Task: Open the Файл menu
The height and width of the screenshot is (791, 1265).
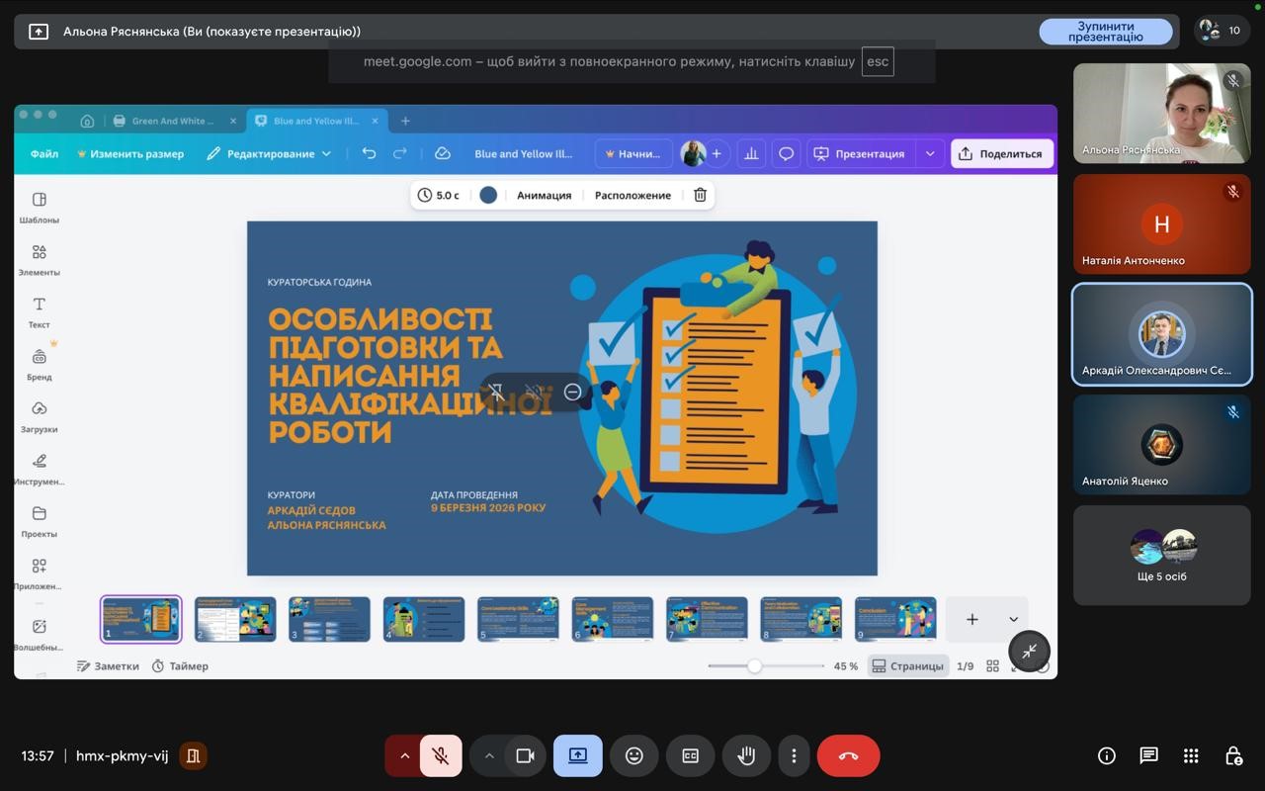Action: tap(44, 153)
